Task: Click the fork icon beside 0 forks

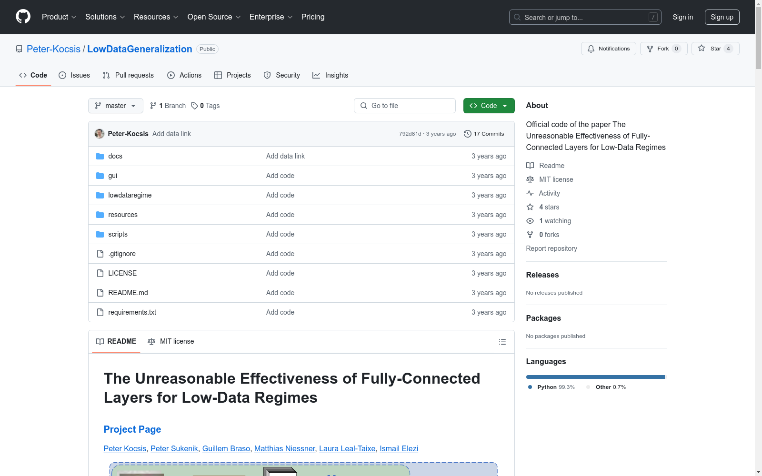Action: coord(530,235)
